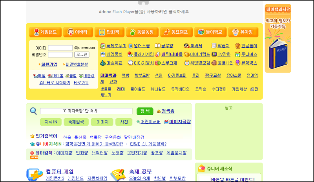314x182 pixels.
Task: Open the 비밀번호분실 link
Action: (77, 64)
